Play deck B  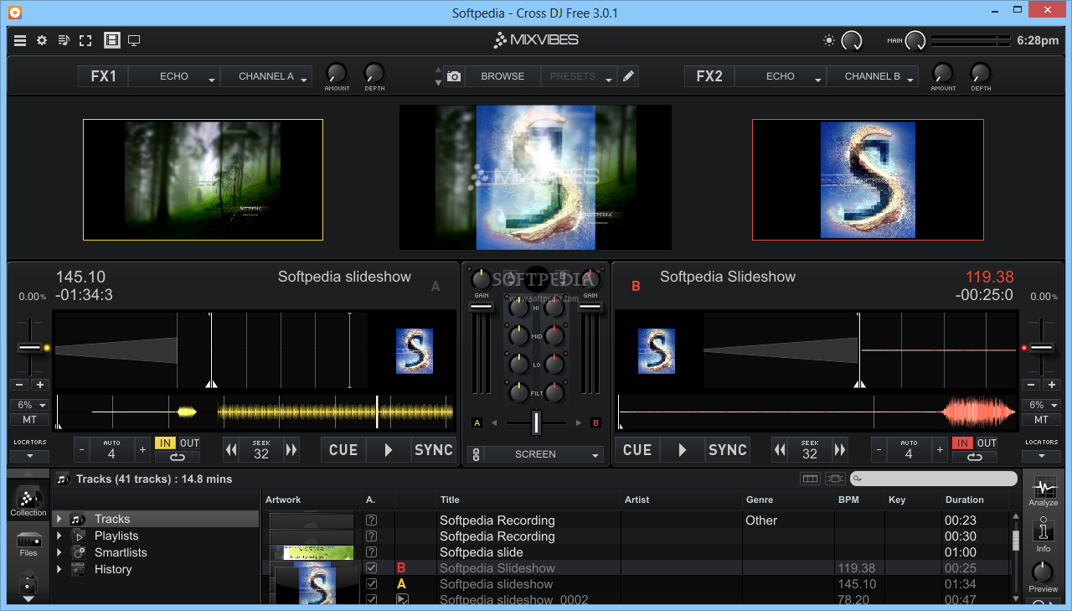coord(683,450)
